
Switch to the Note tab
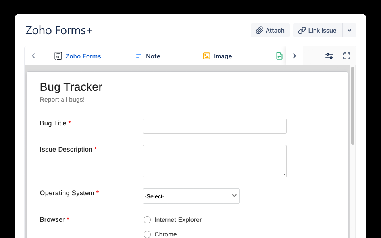(148, 56)
